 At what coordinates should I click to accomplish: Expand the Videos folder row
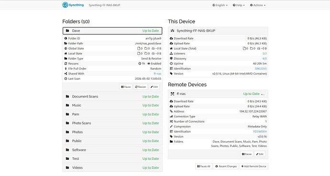[x=112, y=168]
